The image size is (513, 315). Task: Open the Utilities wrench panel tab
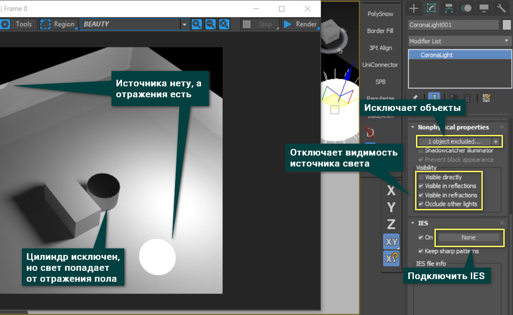point(502,8)
